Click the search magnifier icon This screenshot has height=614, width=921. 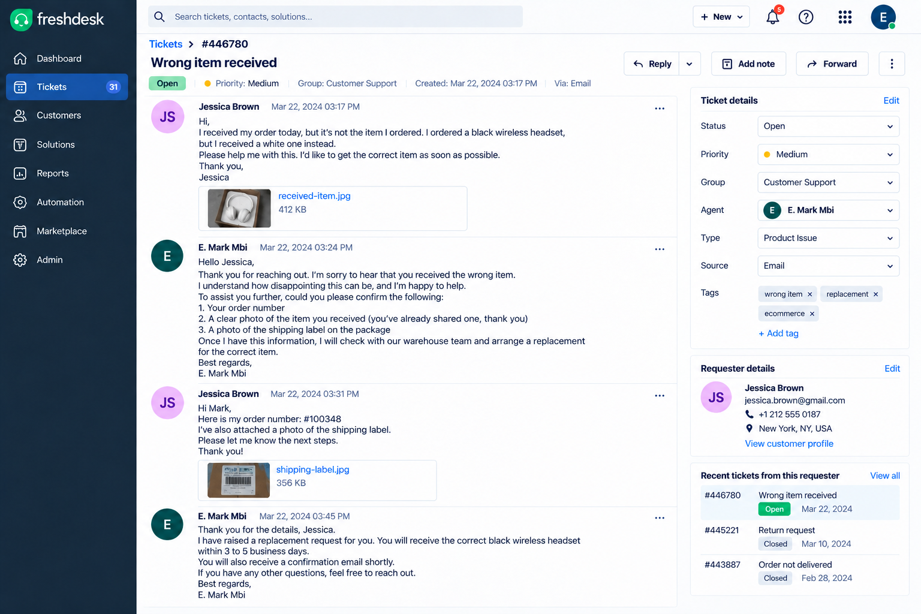[x=159, y=17]
